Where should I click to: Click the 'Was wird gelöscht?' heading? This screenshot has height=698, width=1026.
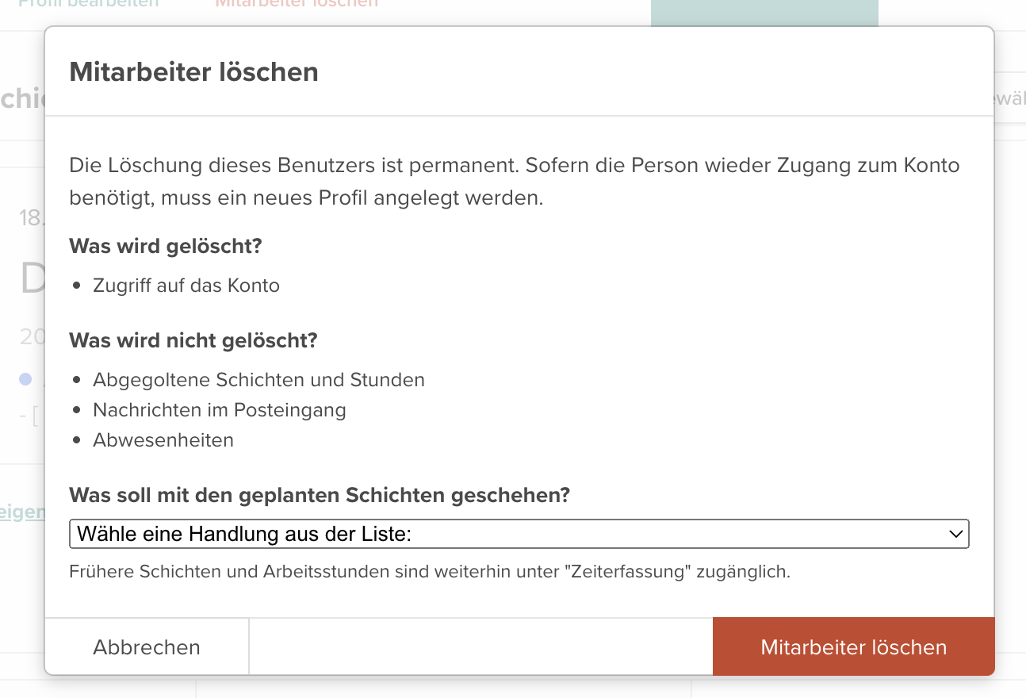click(x=166, y=246)
